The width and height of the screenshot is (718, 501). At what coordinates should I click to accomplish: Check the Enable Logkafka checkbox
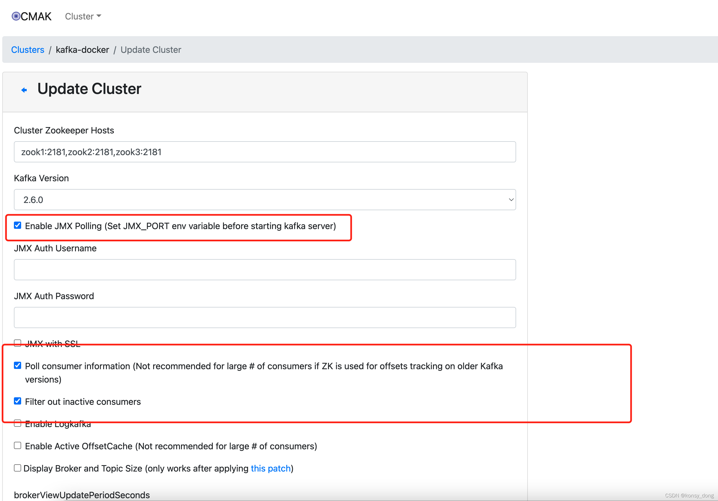point(18,423)
